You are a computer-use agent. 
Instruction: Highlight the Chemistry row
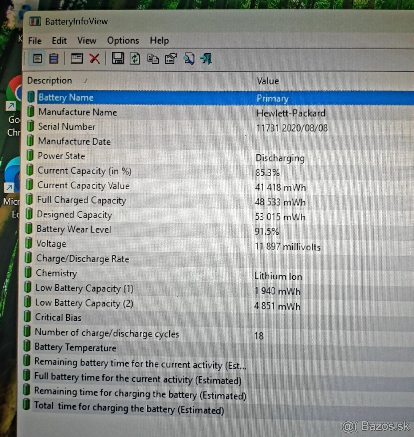pyautogui.click(x=56, y=273)
